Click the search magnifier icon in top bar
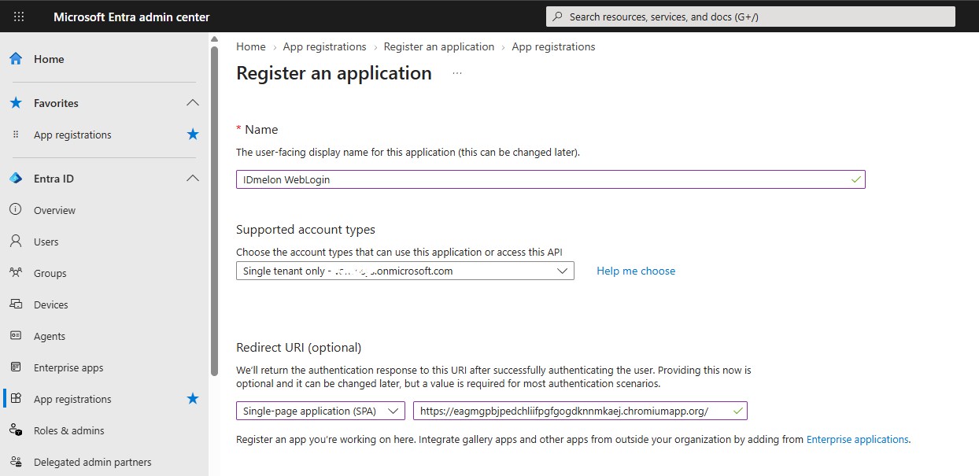The height and width of the screenshot is (476, 979). [x=558, y=17]
